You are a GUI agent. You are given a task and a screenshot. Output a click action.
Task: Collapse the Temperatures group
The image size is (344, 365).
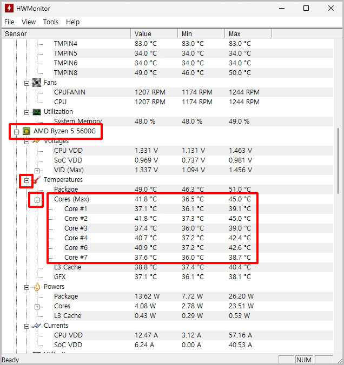(x=27, y=180)
